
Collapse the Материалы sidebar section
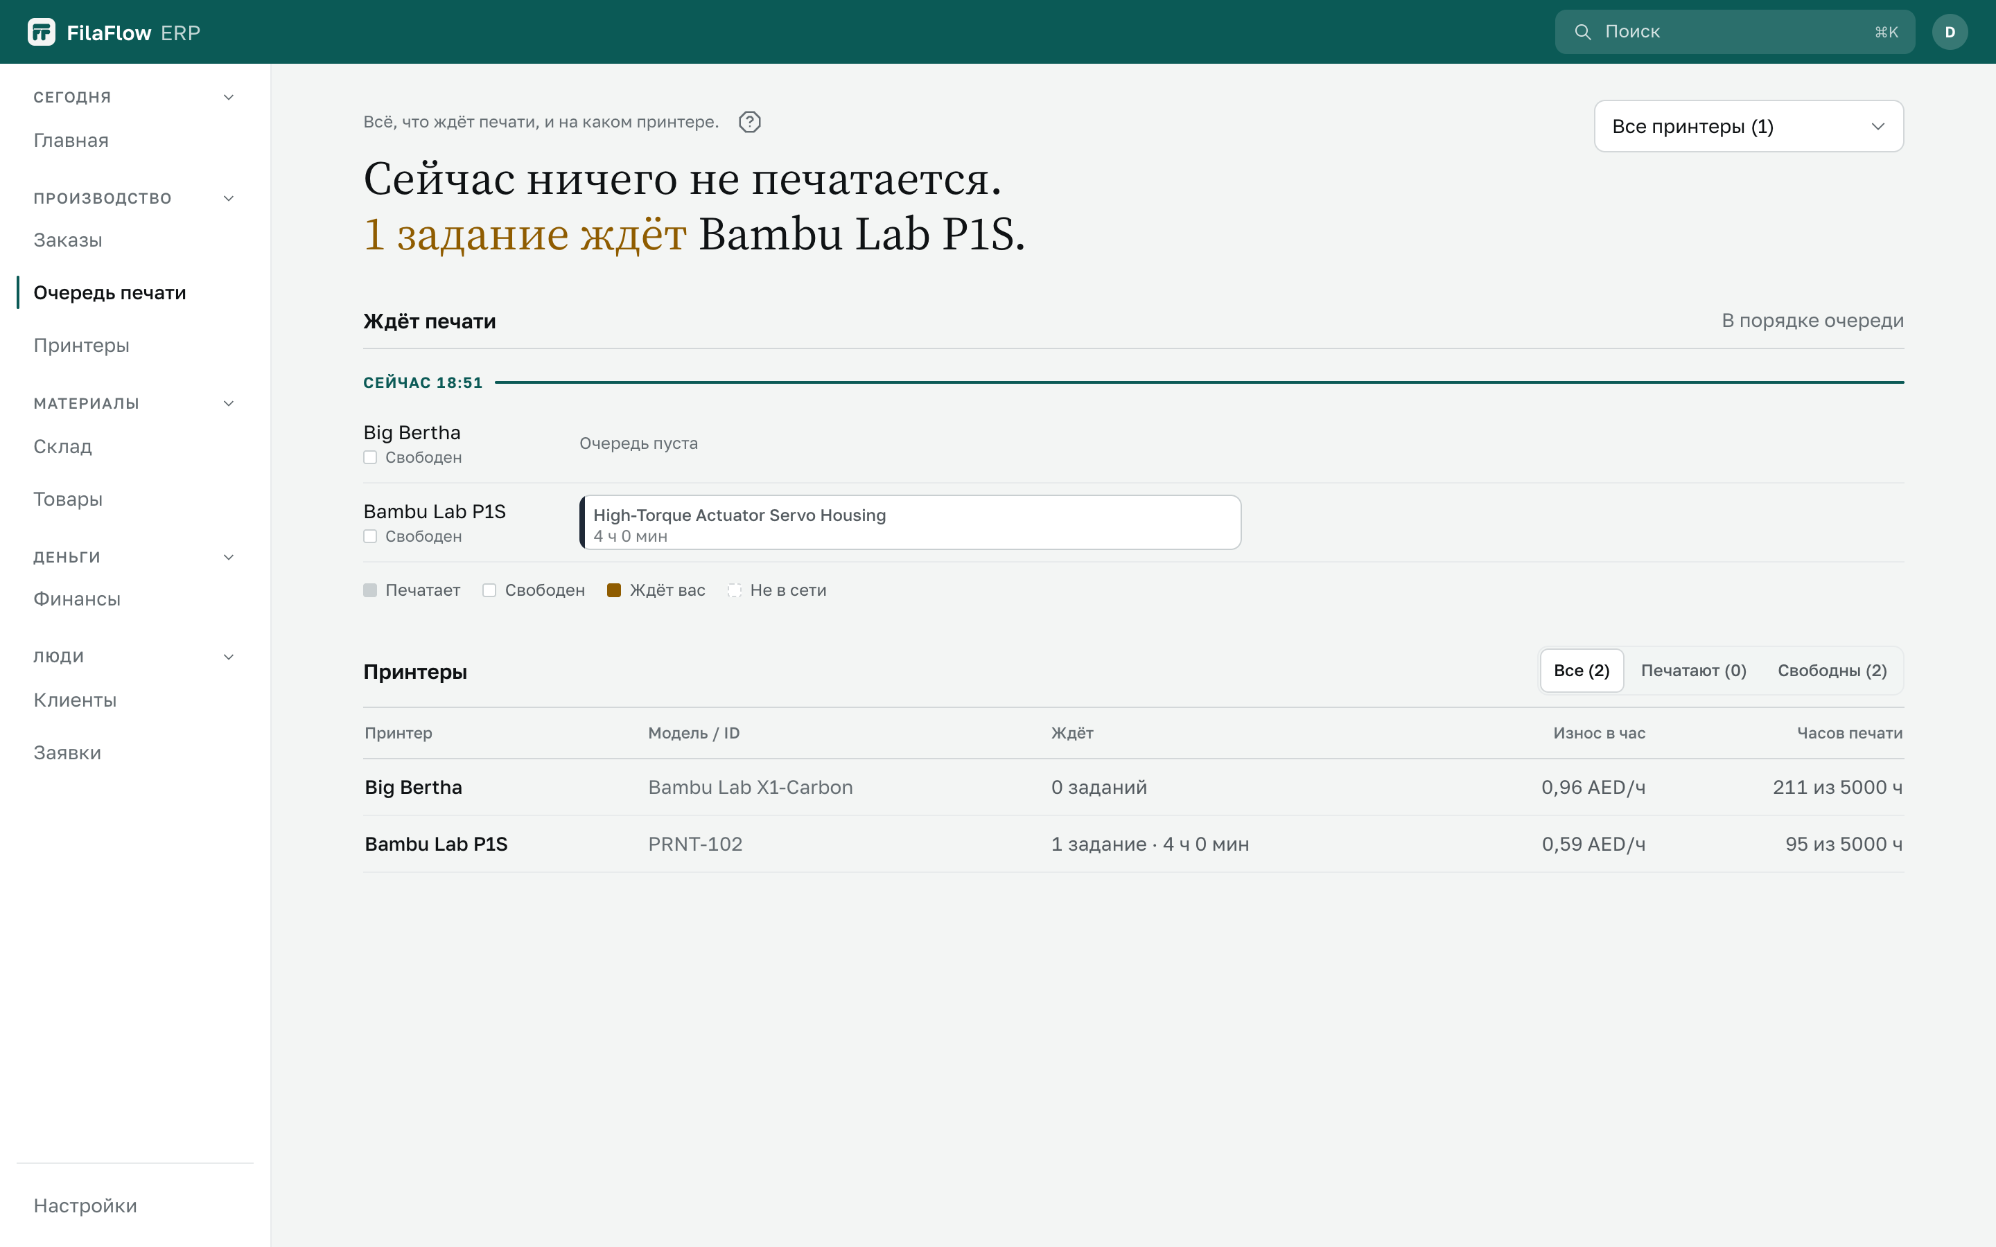tap(229, 403)
